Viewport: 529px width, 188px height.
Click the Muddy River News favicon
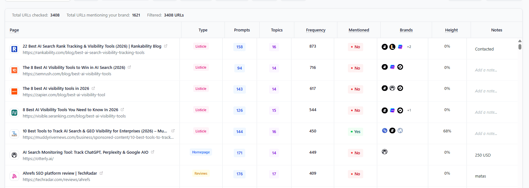[x=14, y=134]
